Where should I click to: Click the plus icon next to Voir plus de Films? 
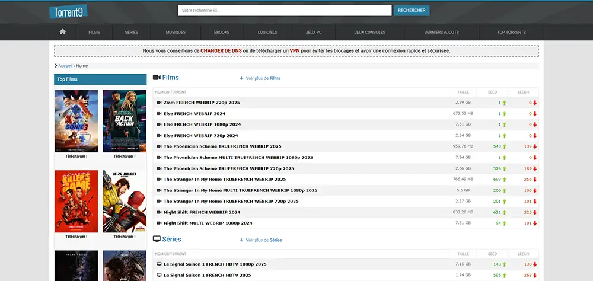click(x=241, y=78)
